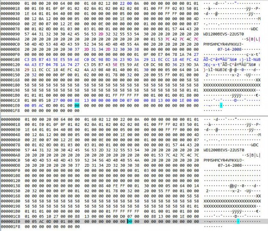The image size is (268, 231).
Task: Click the ASCII X string in top pane row 00000180
Action: click(x=232, y=85)
